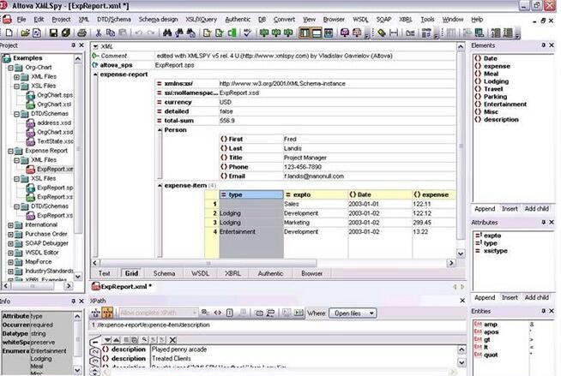
Task: Click the Open file folder icon
Action: [x=25, y=33]
